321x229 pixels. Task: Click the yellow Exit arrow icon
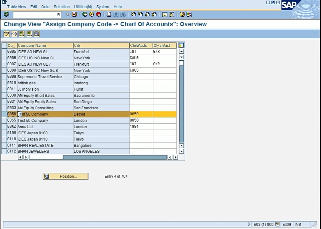92,14
